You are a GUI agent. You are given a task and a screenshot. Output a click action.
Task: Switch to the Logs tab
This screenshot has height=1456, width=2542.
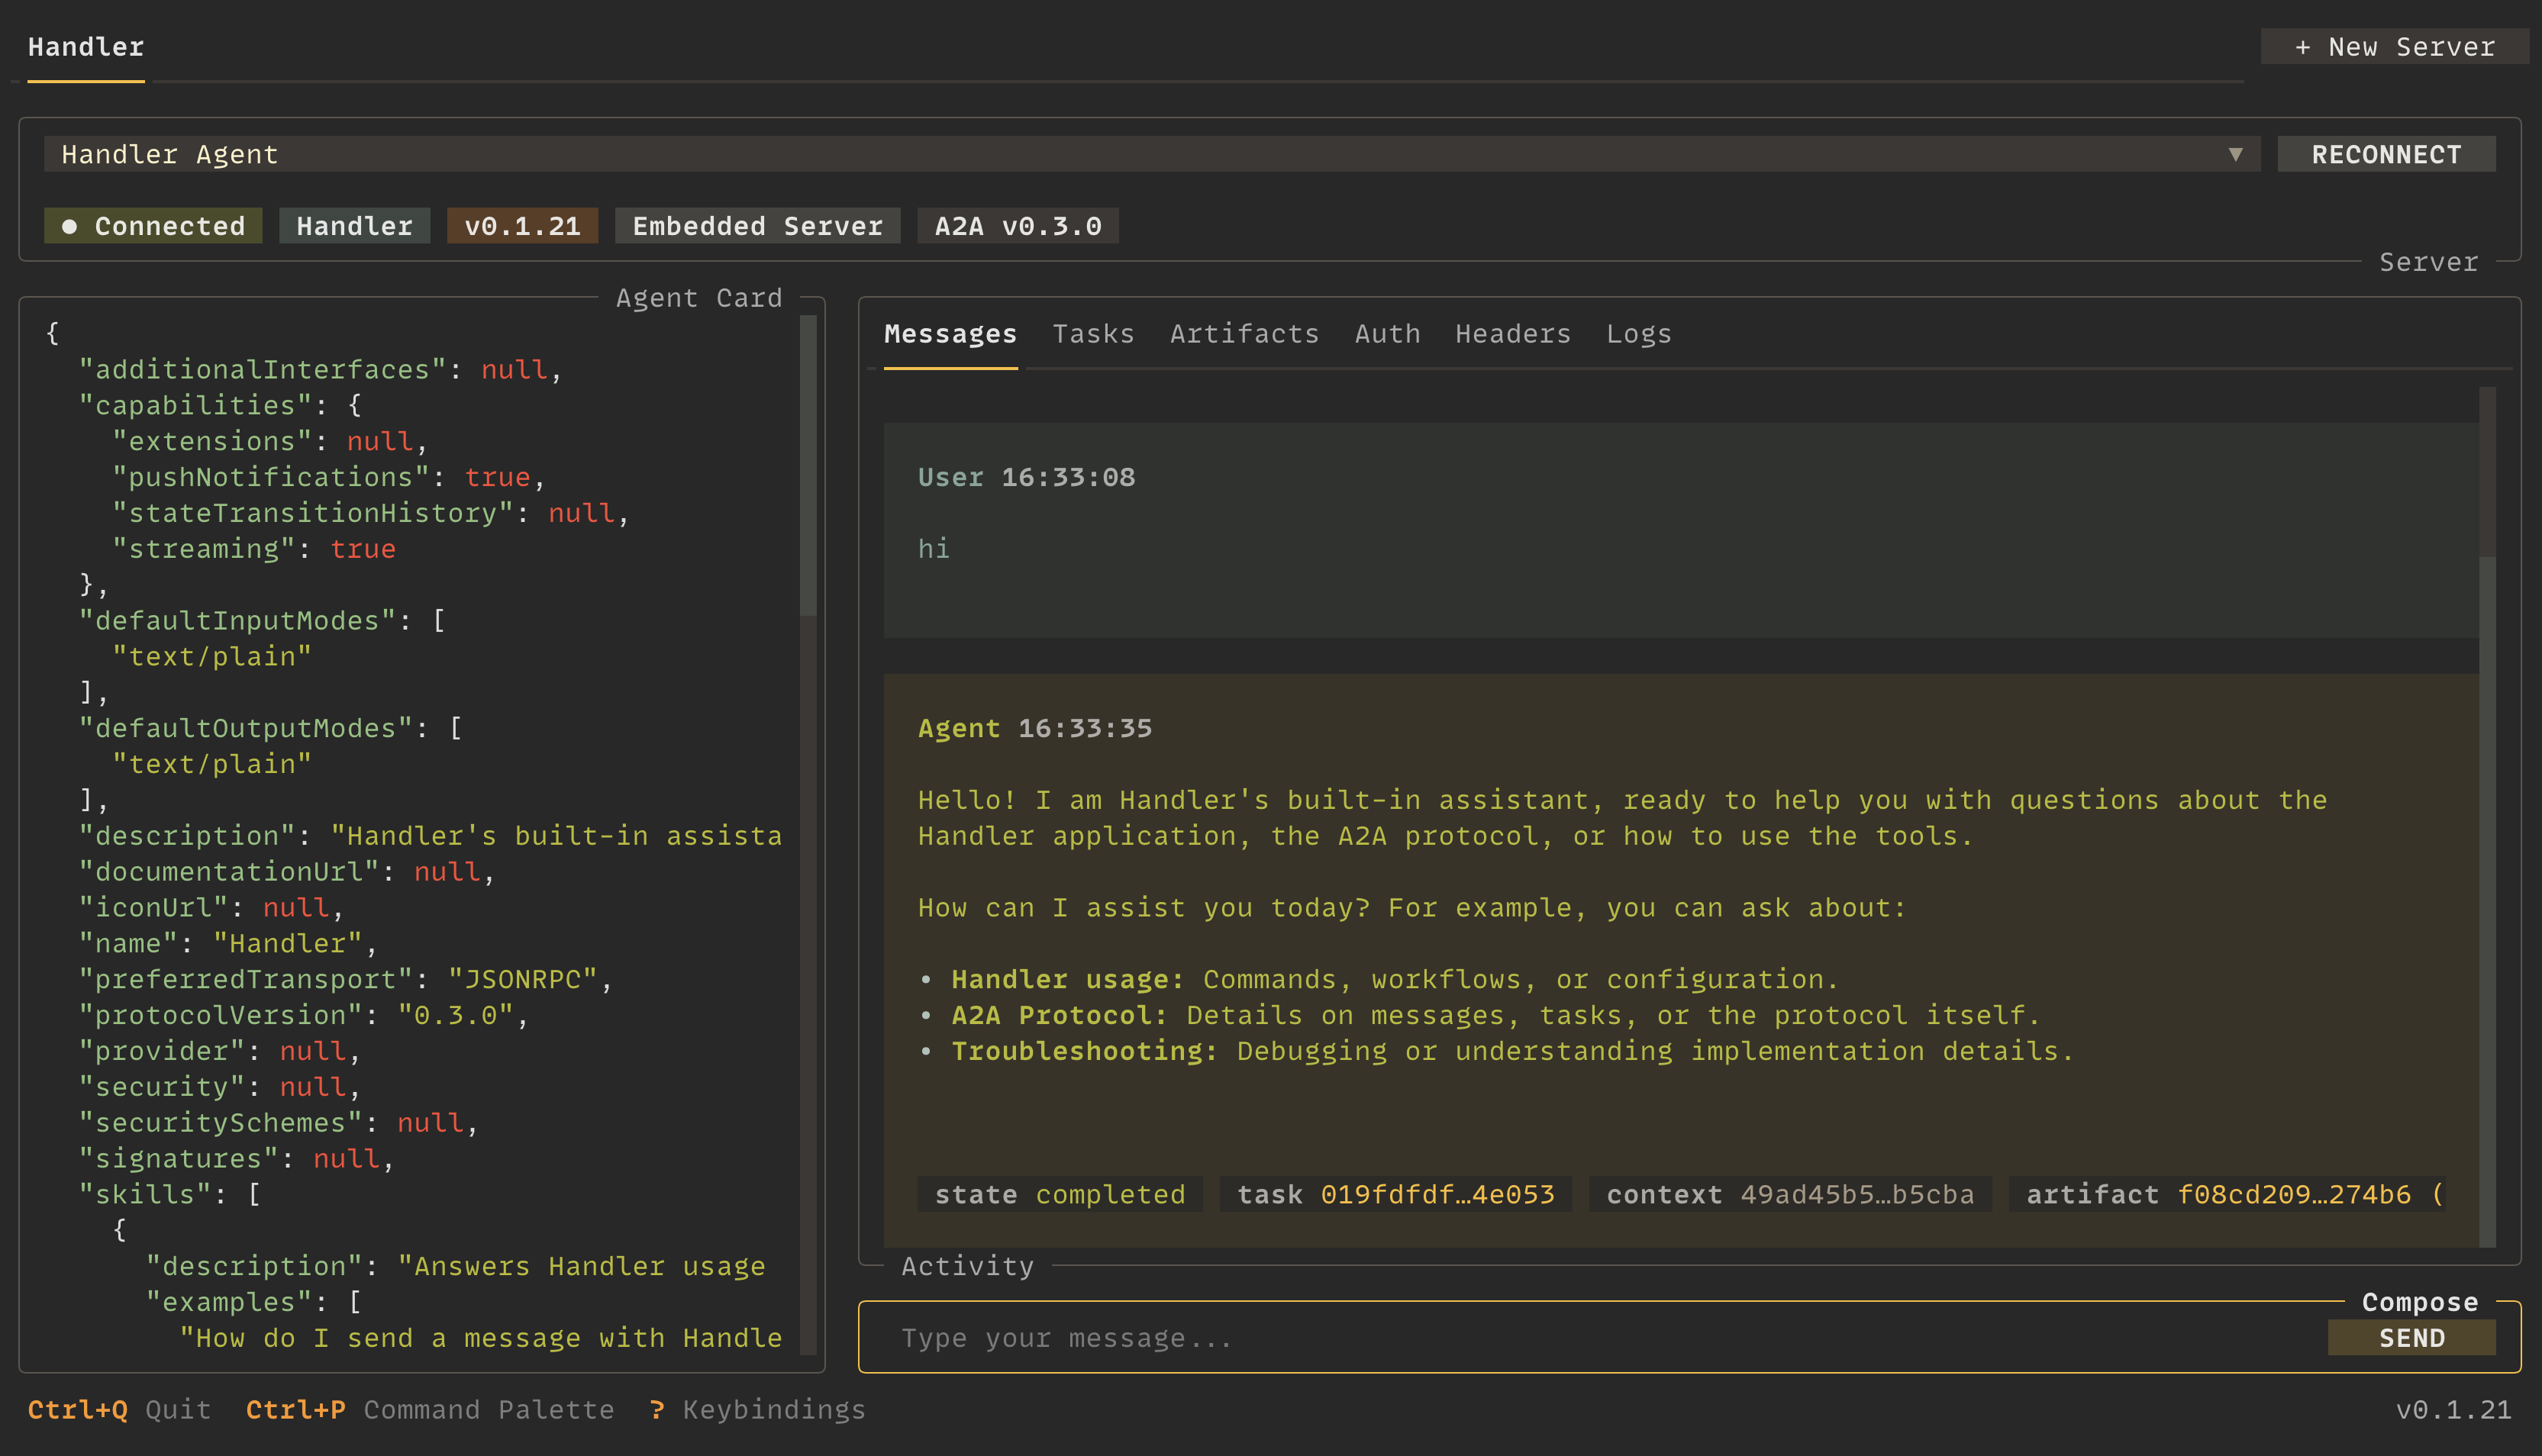point(1639,334)
